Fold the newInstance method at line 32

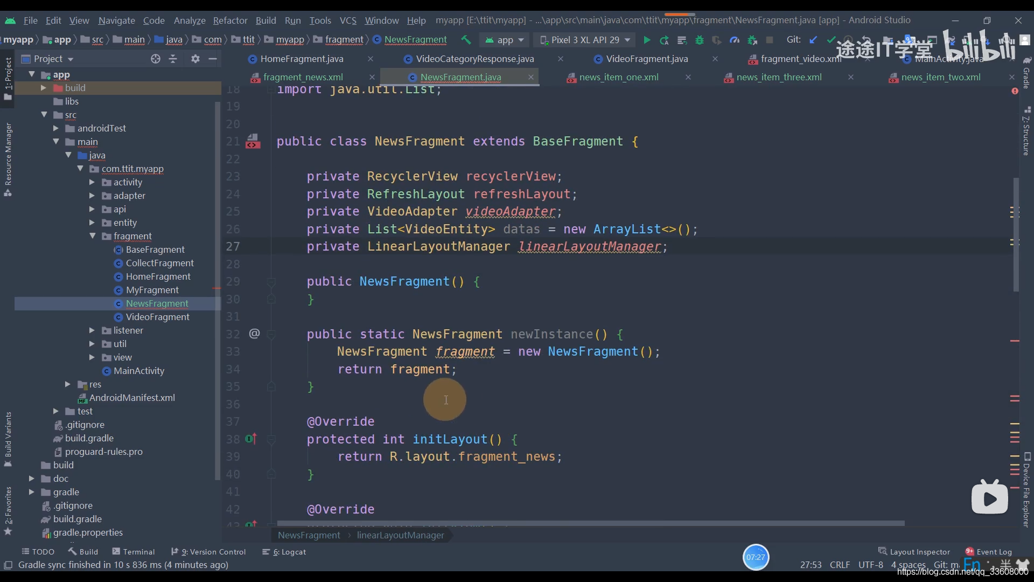pos(271,334)
